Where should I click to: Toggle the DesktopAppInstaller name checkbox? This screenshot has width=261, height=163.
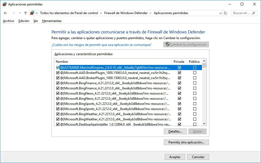click(58, 124)
